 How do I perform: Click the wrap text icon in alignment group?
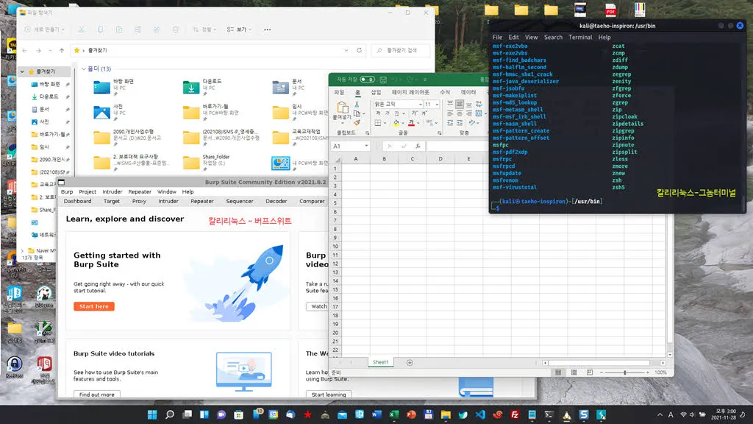[x=479, y=104]
